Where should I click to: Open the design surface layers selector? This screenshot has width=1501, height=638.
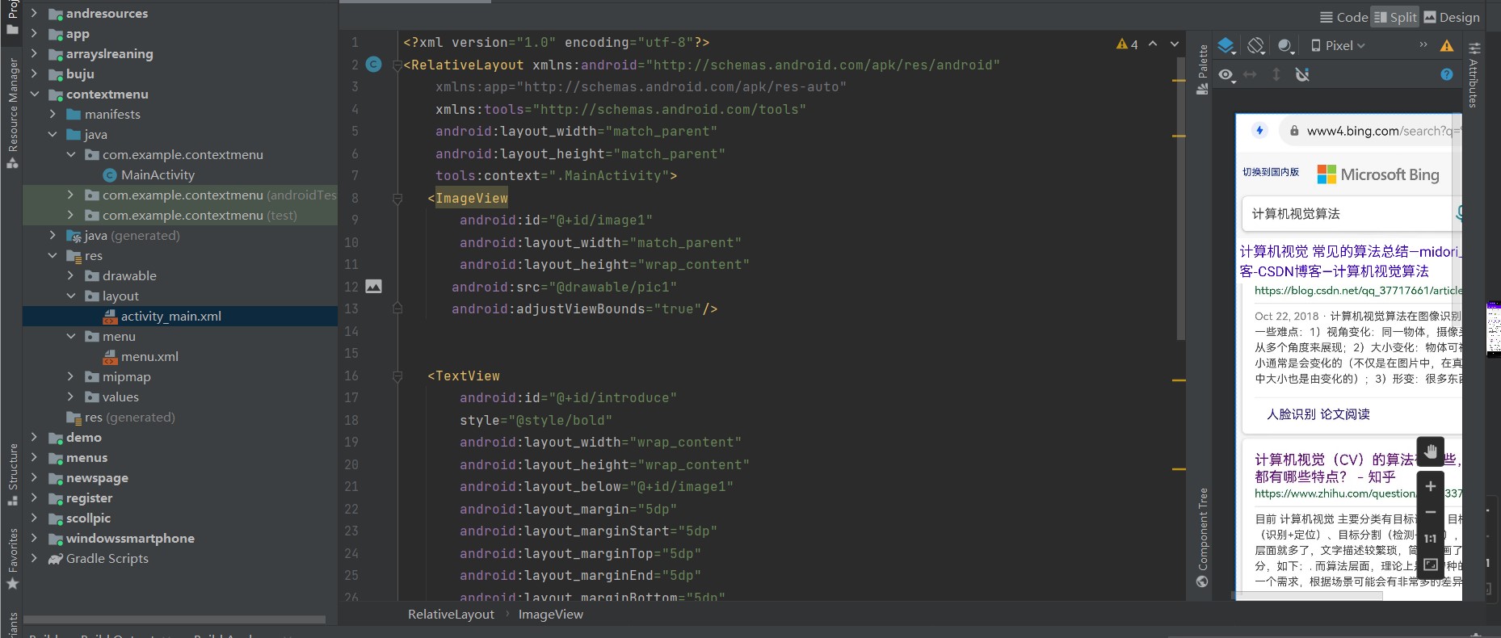click(x=1226, y=46)
